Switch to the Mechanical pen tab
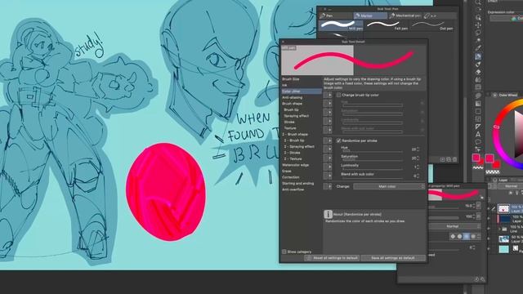Screen dimensions: 523x294 pyautogui.click(x=405, y=16)
